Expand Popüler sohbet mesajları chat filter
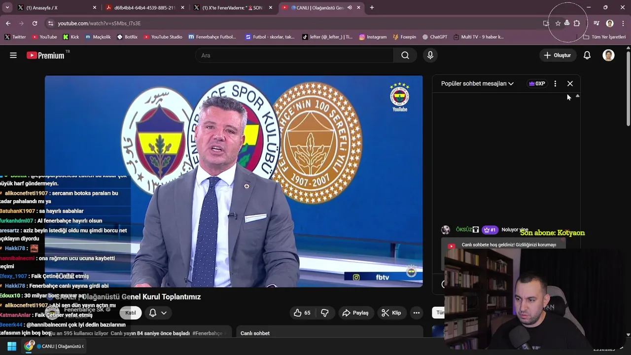The width and height of the screenshot is (631, 355). [x=477, y=83]
